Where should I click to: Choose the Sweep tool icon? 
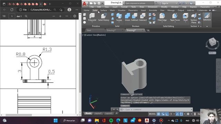click(x=119, y=16)
